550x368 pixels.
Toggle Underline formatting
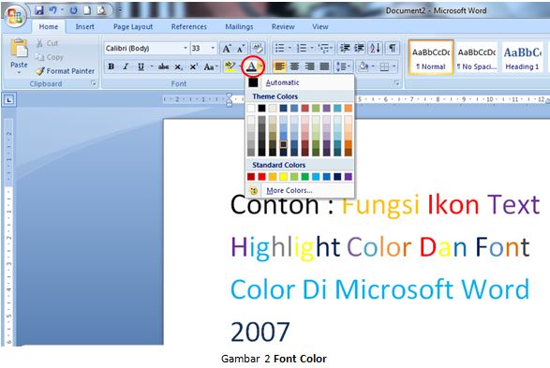[141, 66]
